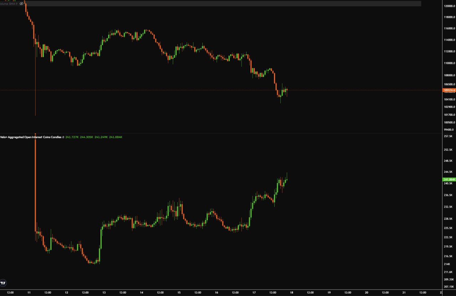Click the TradingView logo icon
This screenshot has width=456, height=296.
click(x=3, y=283)
